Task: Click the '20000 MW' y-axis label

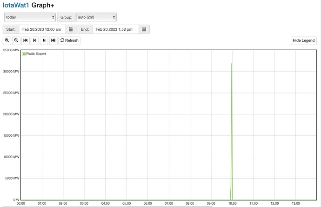Action: click(x=11, y=114)
